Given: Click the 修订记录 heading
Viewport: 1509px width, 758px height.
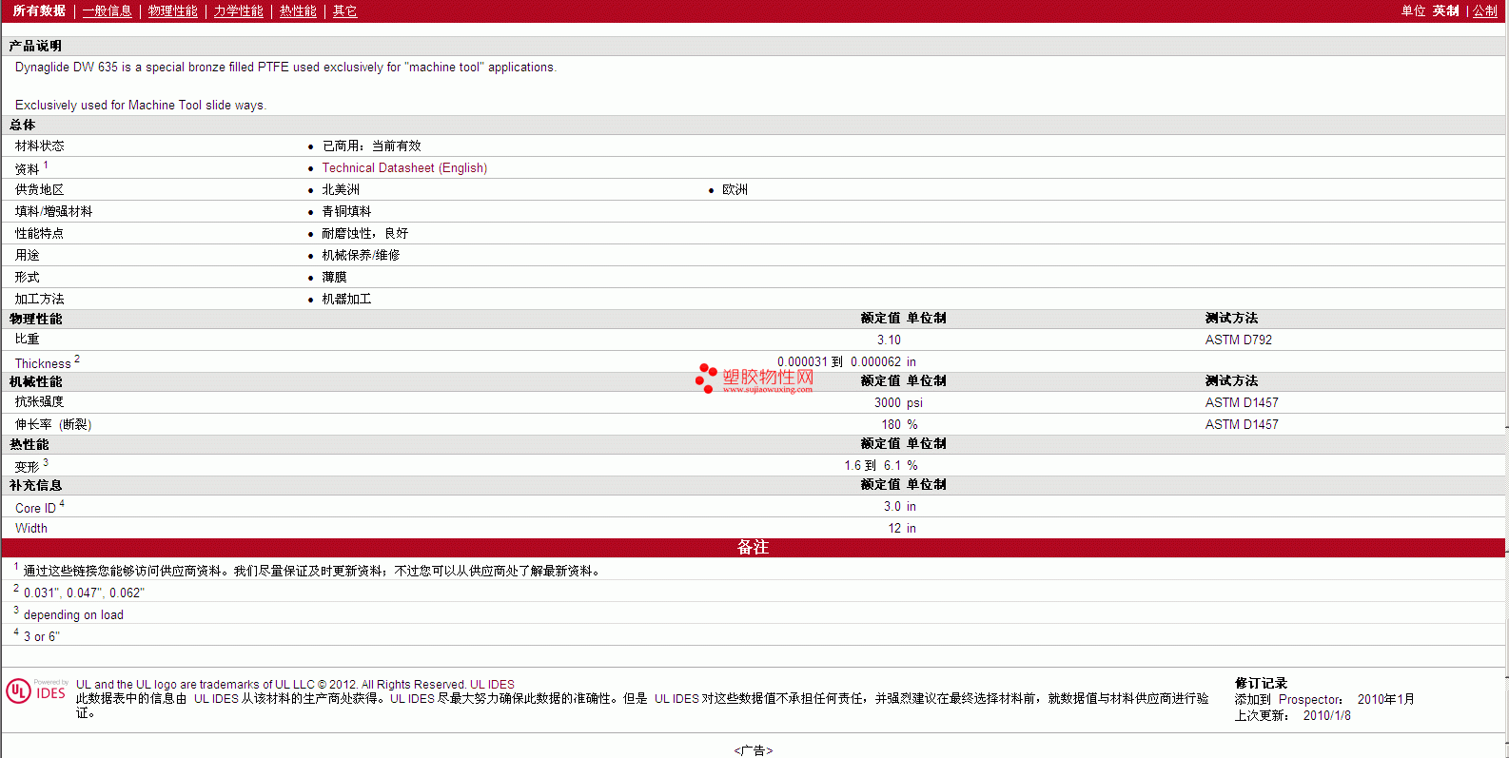Looking at the screenshot, I should tap(1261, 683).
